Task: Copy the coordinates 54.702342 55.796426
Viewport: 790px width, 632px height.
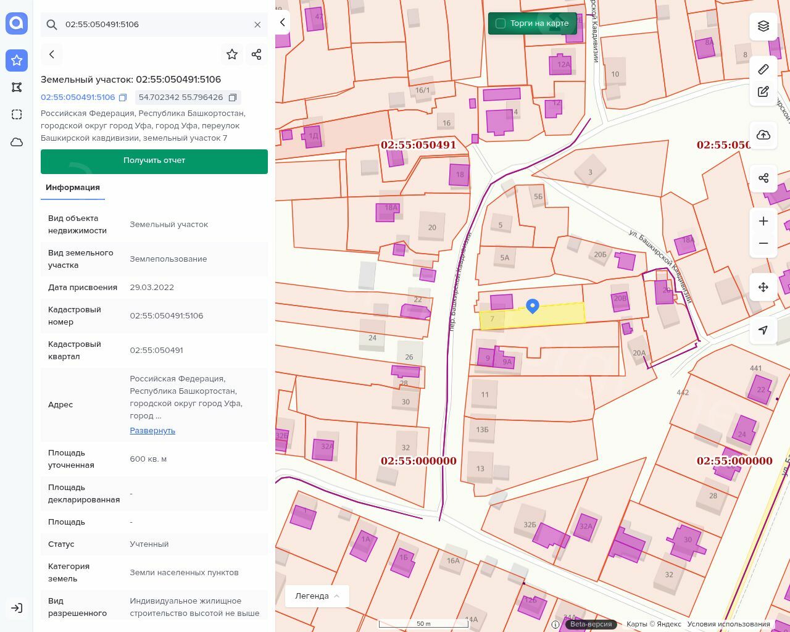Action: point(233,98)
